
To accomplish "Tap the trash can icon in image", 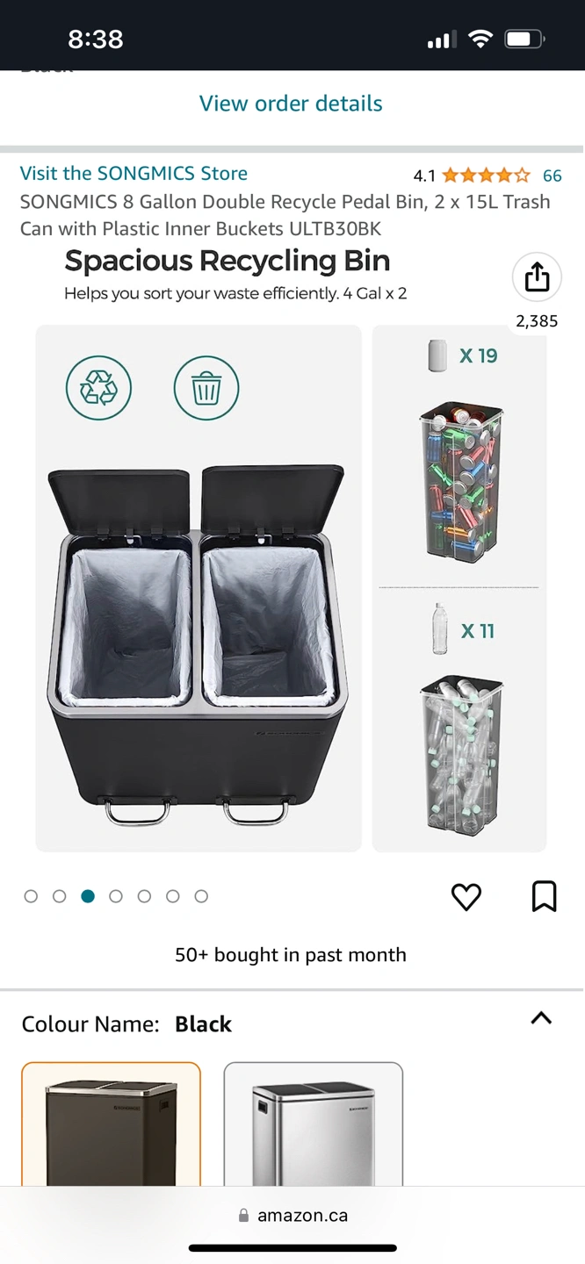I will [x=206, y=388].
